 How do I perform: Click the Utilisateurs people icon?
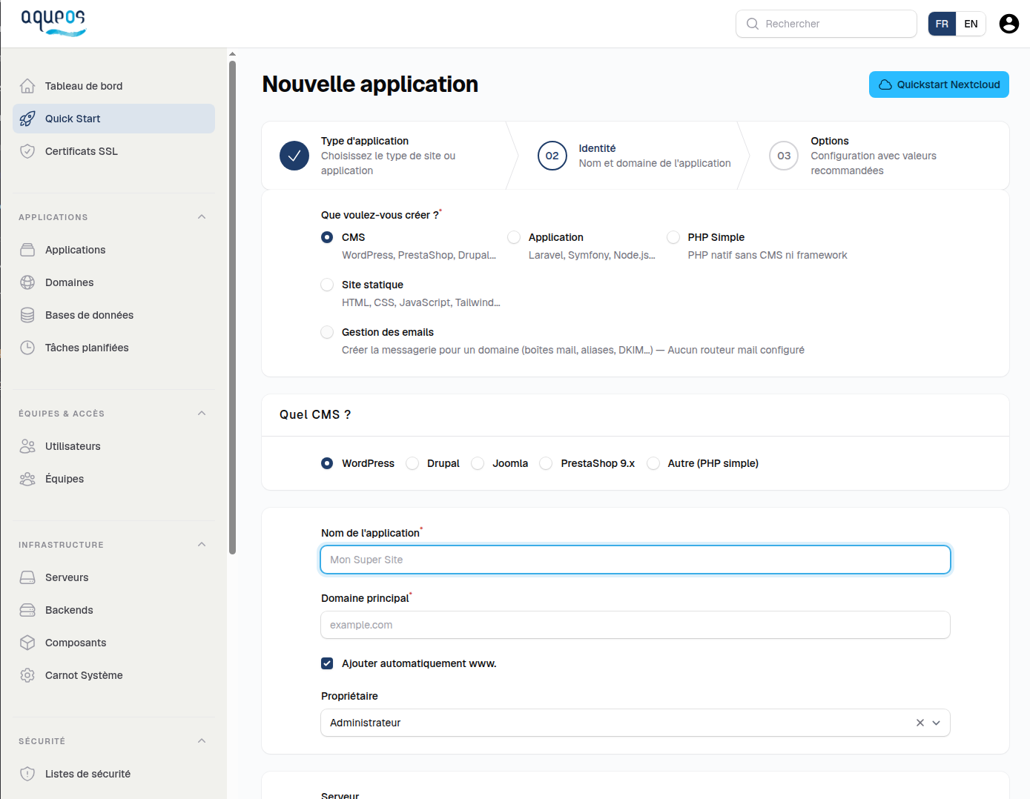[27, 446]
